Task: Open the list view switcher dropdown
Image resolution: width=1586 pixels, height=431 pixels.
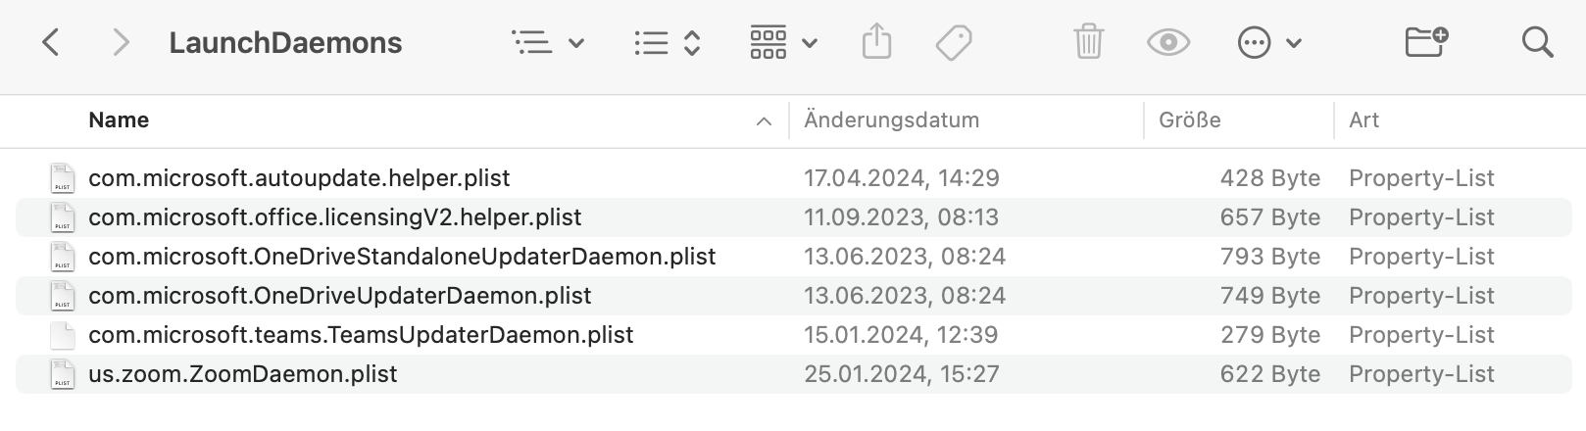Action: pyautogui.click(x=667, y=42)
